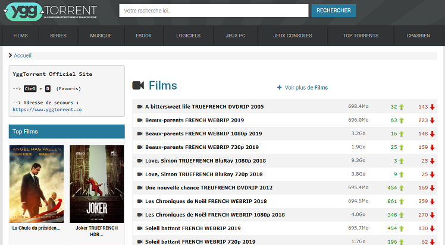Click the Ctrl key badge

coord(30,89)
